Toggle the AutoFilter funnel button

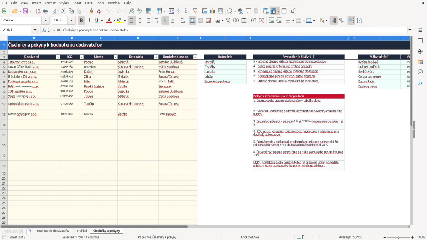click(195, 11)
